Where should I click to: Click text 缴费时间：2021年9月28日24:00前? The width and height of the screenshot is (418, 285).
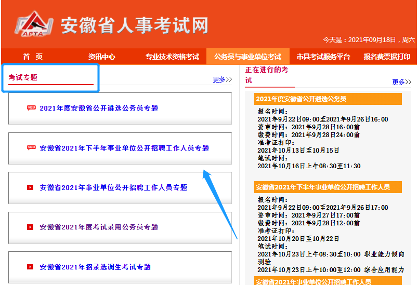click(309, 135)
